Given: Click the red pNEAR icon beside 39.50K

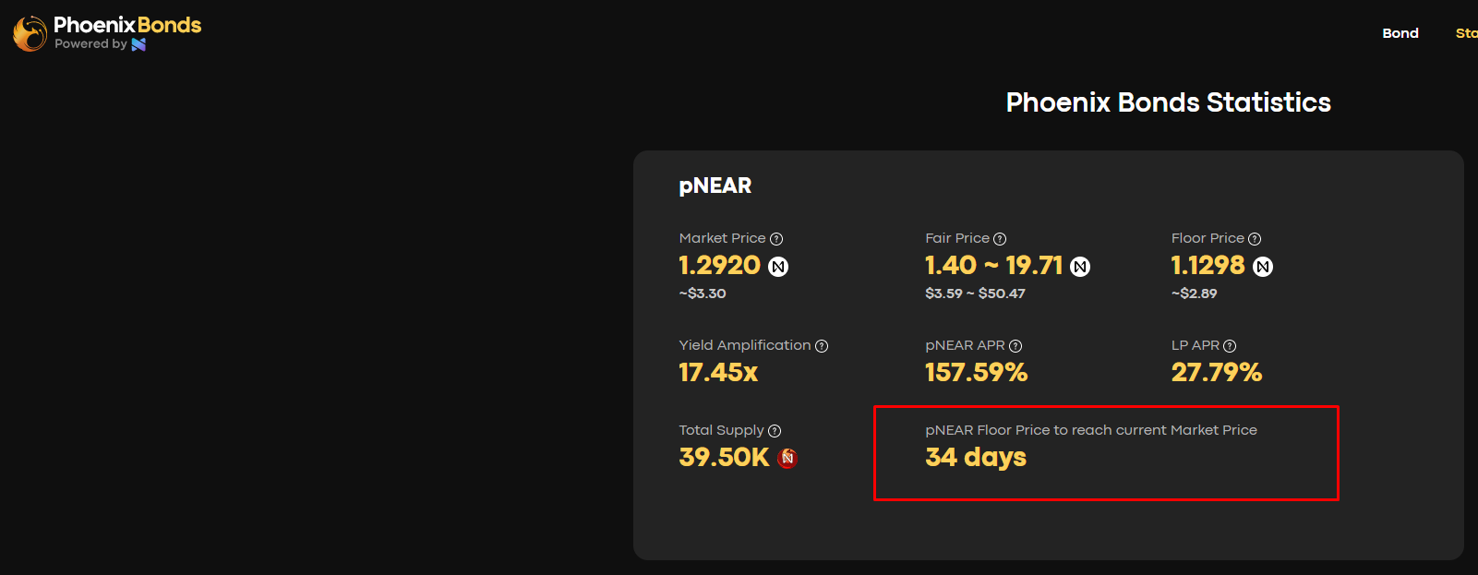Looking at the screenshot, I should 787,458.
